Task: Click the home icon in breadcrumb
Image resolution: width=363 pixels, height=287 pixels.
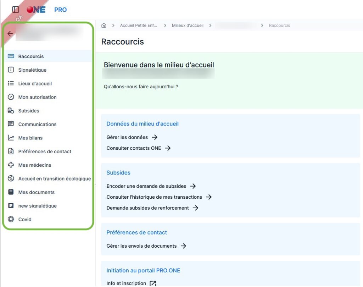Action: [x=104, y=26]
